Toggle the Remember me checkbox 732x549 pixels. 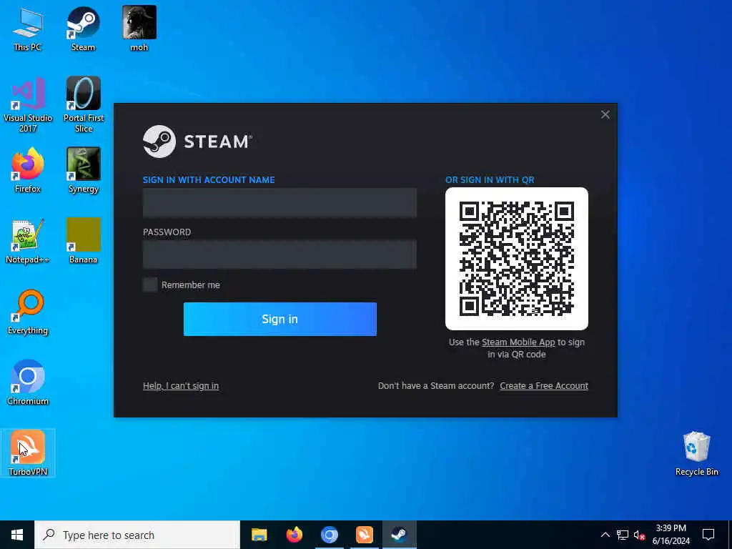coord(150,285)
